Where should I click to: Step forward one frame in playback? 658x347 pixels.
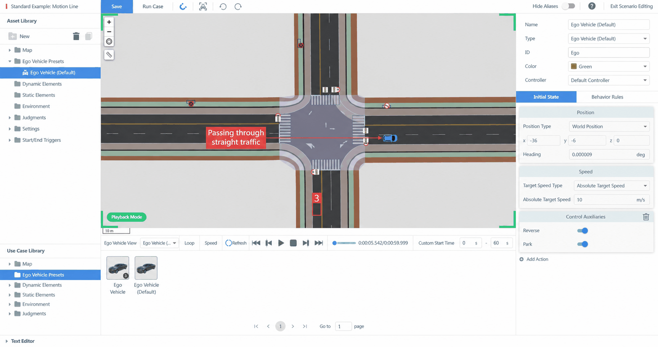click(306, 243)
